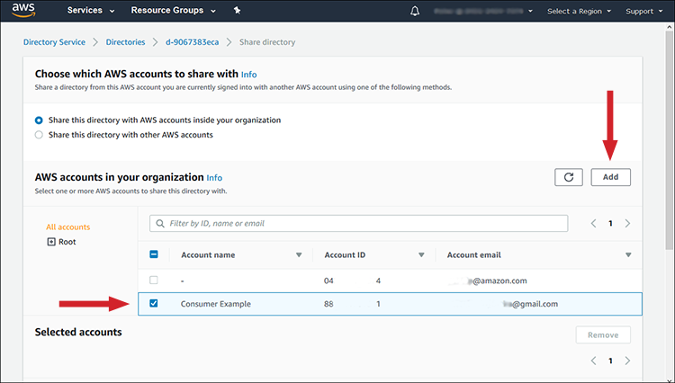Click the Consumer Example account name
Screen dimensions: 675x383
click(x=216, y=304)
